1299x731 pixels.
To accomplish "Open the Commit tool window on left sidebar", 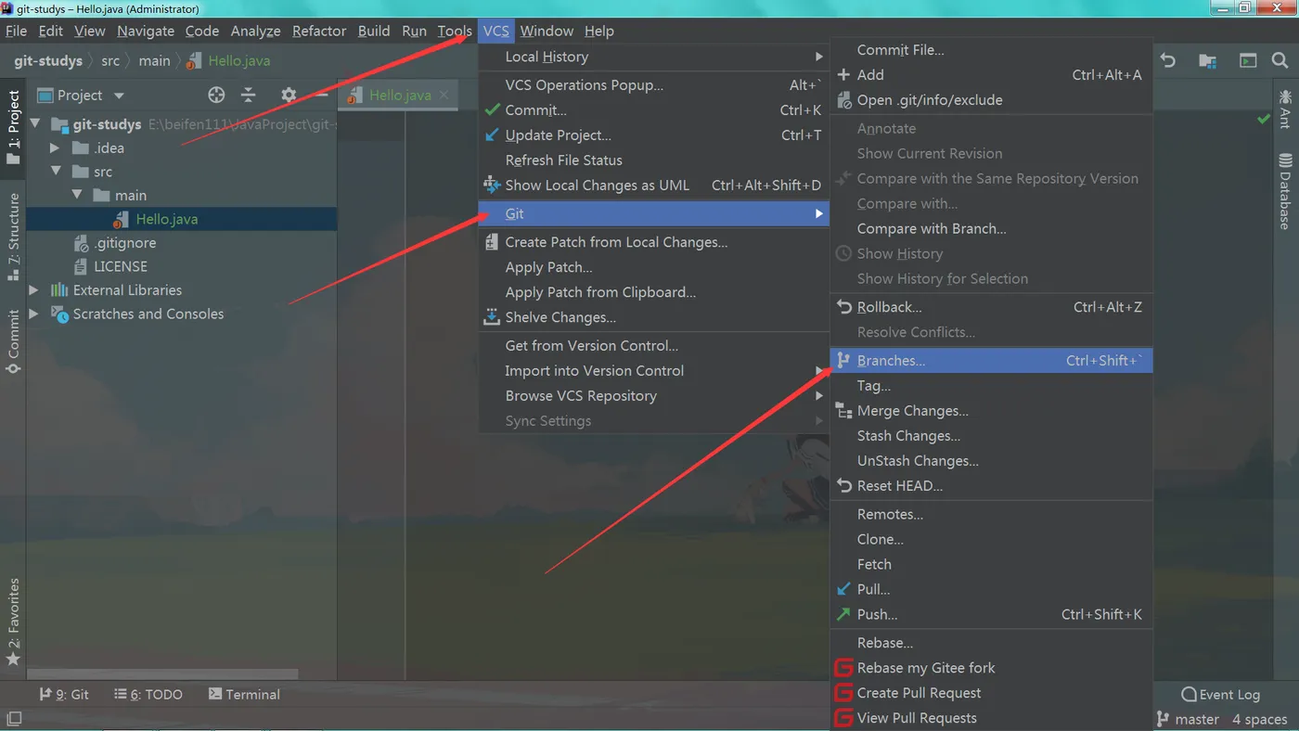I will click(x=13, y=341).
